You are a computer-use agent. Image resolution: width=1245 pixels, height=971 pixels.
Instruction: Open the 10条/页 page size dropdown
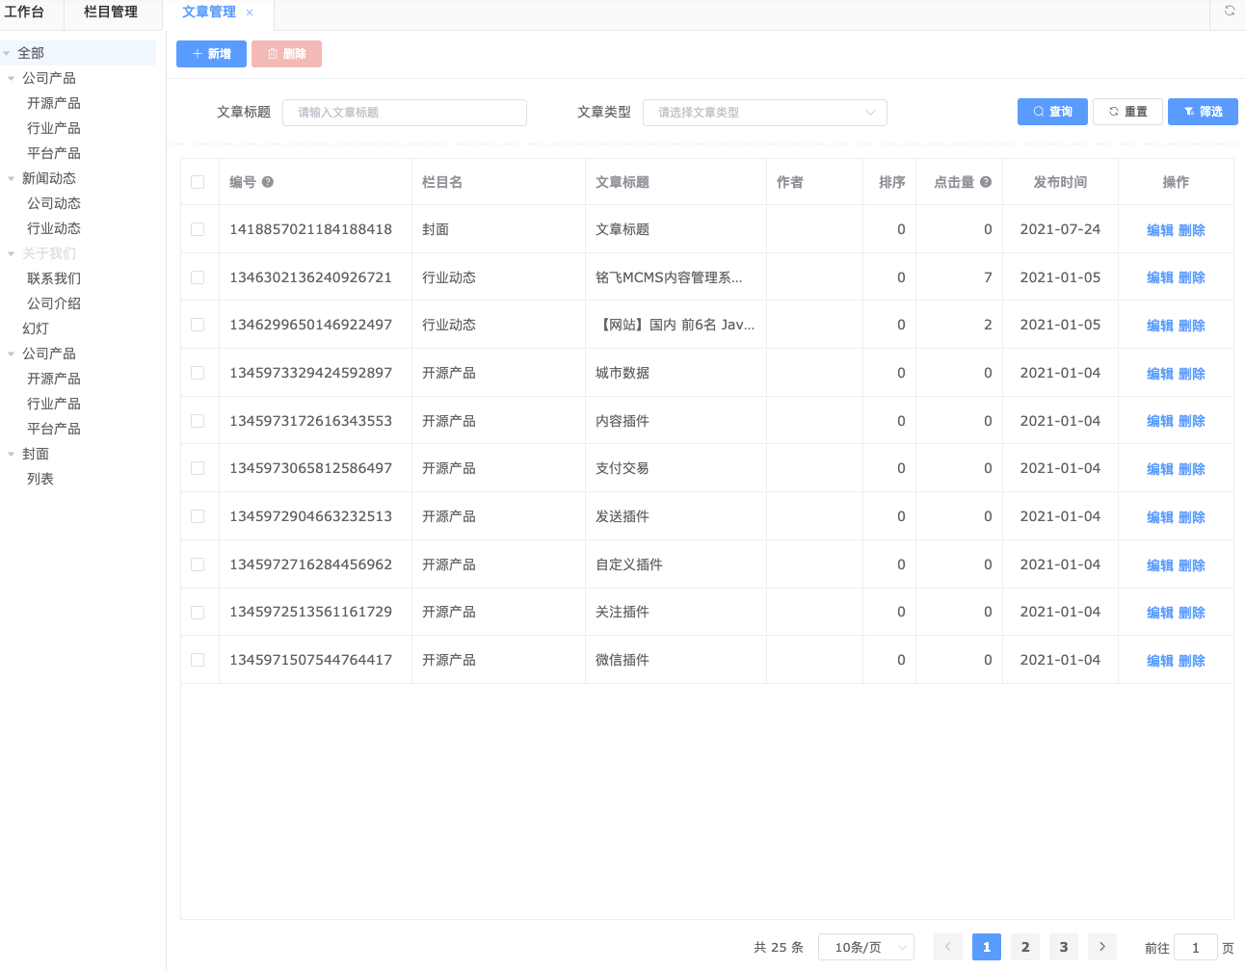pos(865,947)
